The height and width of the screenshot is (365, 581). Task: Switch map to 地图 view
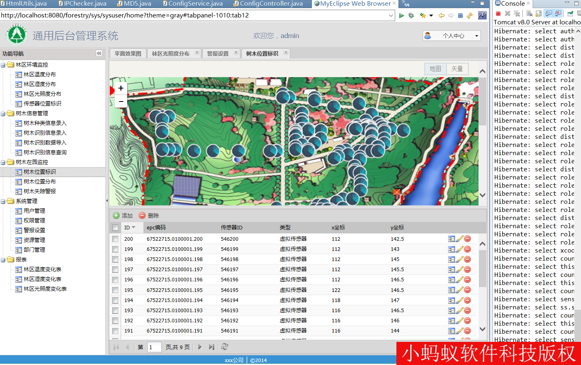click(x=435, y=69)
